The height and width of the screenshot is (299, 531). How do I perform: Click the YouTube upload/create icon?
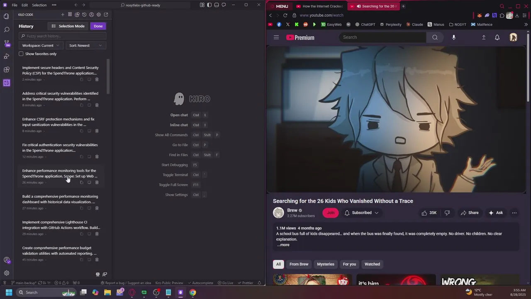(483, 37)
